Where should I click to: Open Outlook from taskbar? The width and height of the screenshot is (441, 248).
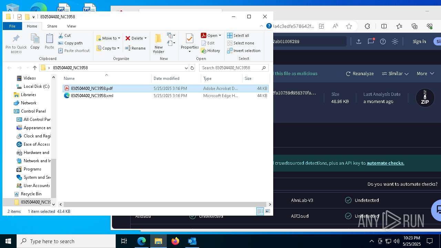pyautogui.click(x=192, y=241)
